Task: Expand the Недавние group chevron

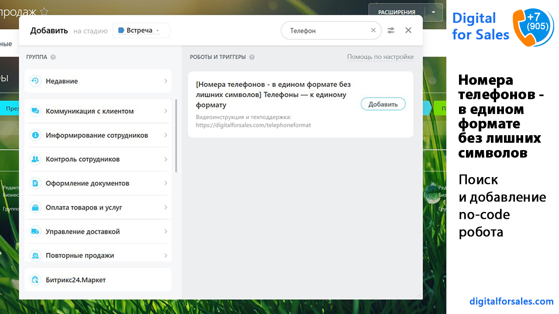Action: pyautogui.click(x=166, y=81)
